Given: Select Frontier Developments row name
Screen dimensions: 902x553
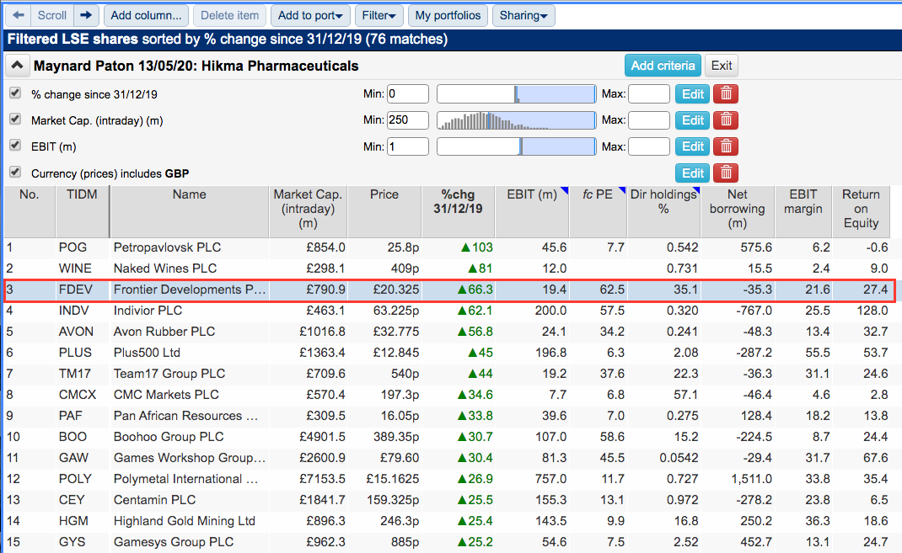Looking at the screenshot, I should tap(190, 290).
